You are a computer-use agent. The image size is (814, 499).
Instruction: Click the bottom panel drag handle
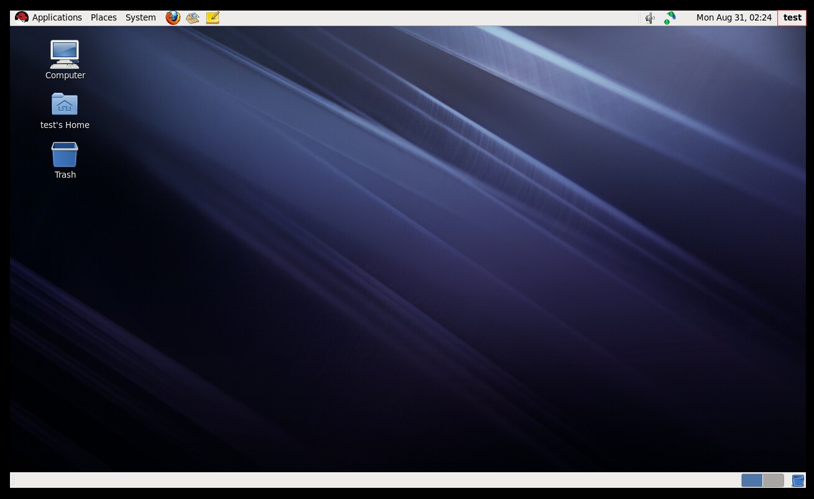click(x=14, y=480)
